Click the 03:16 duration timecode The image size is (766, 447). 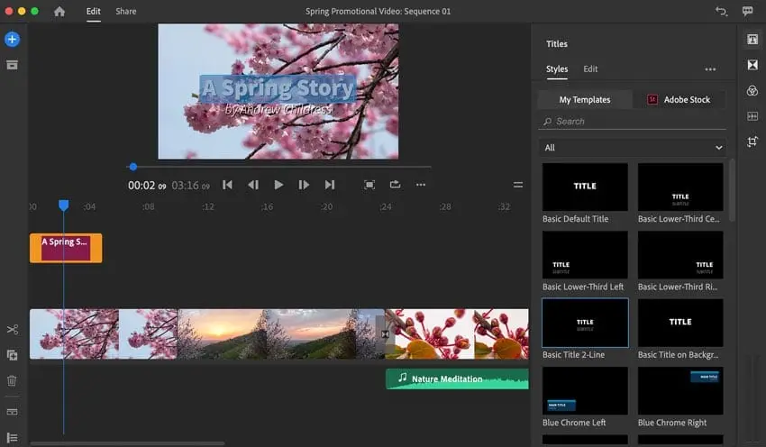pyautogui.click(x=190, y=186)
